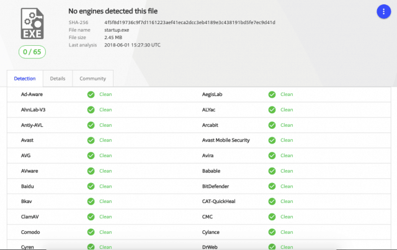Click the Antiy-AVL engine name
The height and width of the screenshot is (250, 397).
point(32,125)
